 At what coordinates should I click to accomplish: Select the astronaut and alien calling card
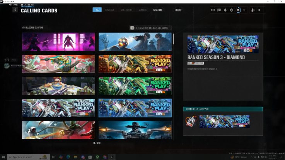point(58,130)
